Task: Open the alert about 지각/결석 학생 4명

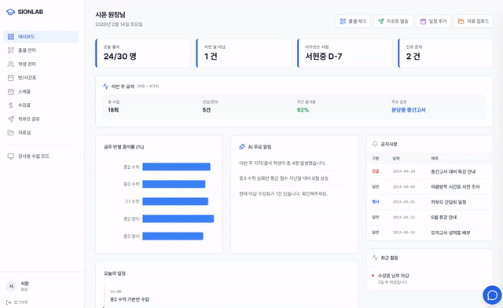Action: [283, 163]
